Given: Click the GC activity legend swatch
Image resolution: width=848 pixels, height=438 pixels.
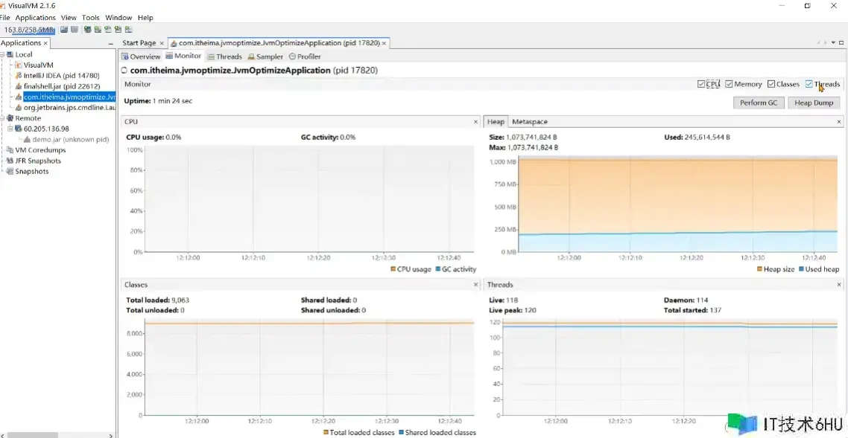Looking at the screenshot, I should 438,269.
